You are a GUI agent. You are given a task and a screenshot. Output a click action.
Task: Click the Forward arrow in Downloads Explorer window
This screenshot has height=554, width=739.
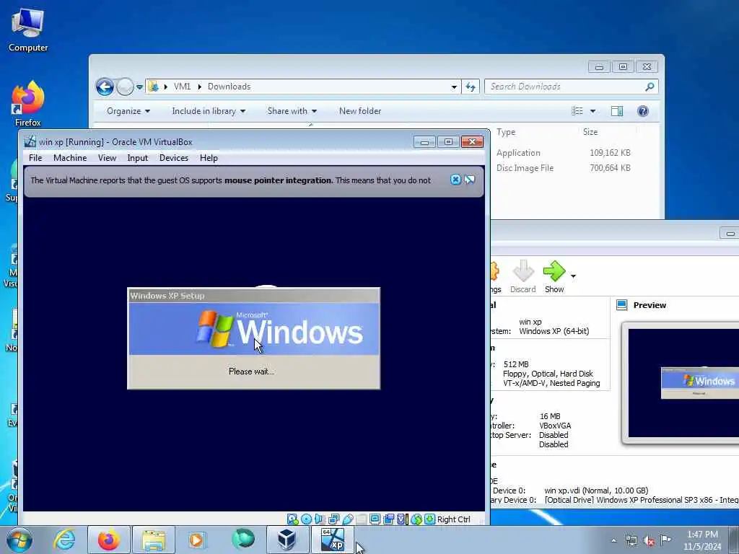[125, 87]
